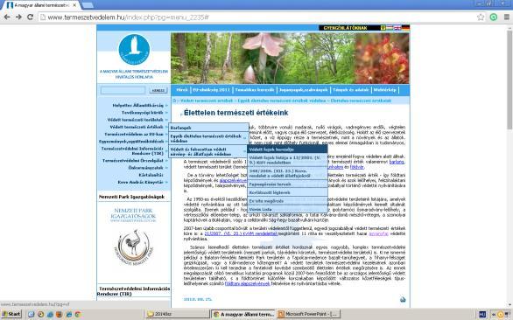513x320 pixels.
Task: Open the 21/2007 KvVM rendelet link
Action: click(241, 233)
